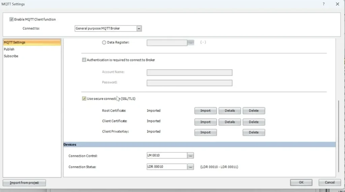345x192 pixels.
Task: Delete the Client Certificate
Action: (x=254, y=122)
